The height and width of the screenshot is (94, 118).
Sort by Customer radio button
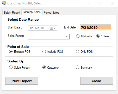pyautogui.click(x=51, y=67)
